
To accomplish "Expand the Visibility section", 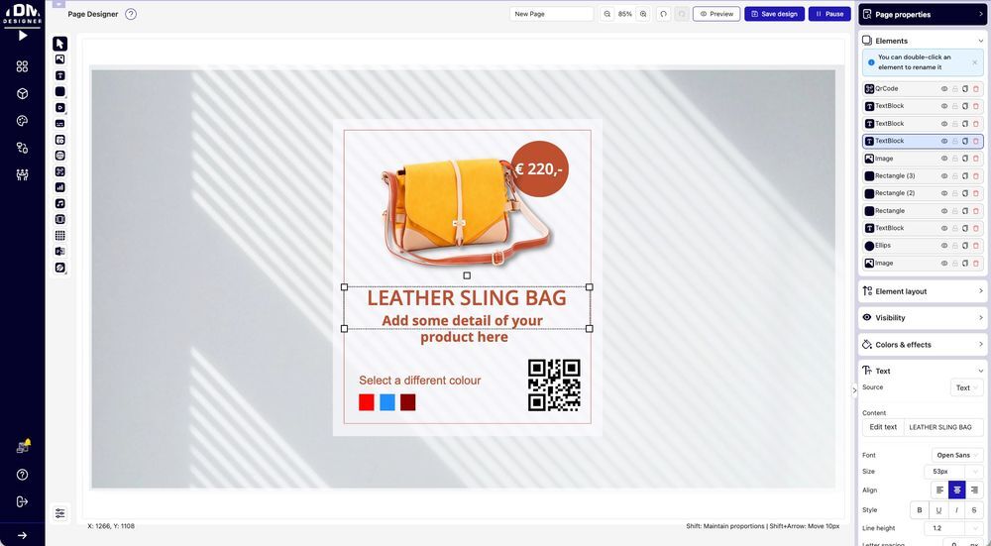I will (x=922, y=318).
